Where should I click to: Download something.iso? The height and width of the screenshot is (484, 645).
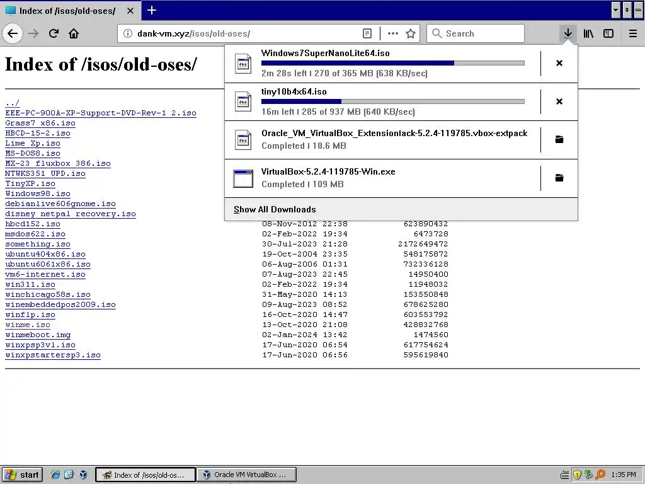click(38, 244)
